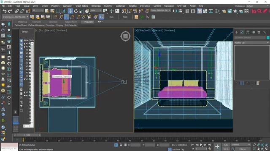270x151 pixels.
Task: Toggle Set Key mode
Action: pyautogui.click(x=226, y=149)
